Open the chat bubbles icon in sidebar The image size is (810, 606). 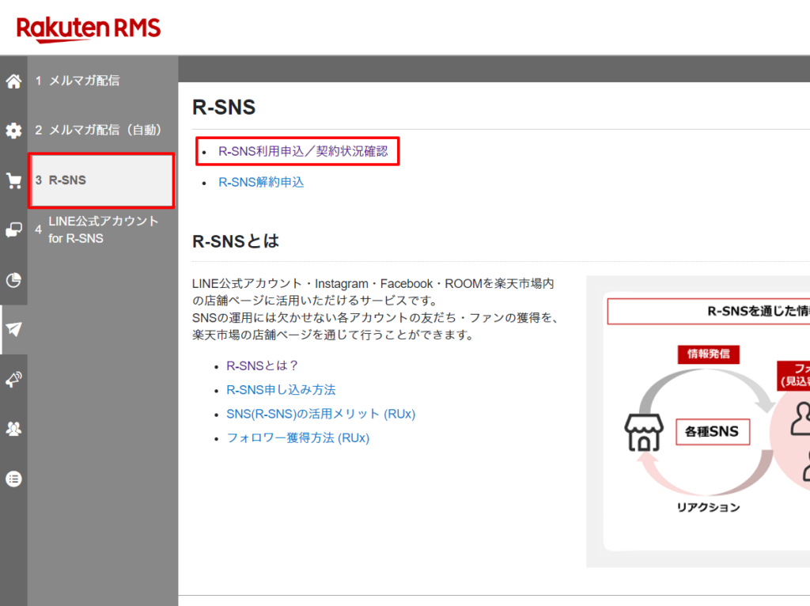coord(14,230)
